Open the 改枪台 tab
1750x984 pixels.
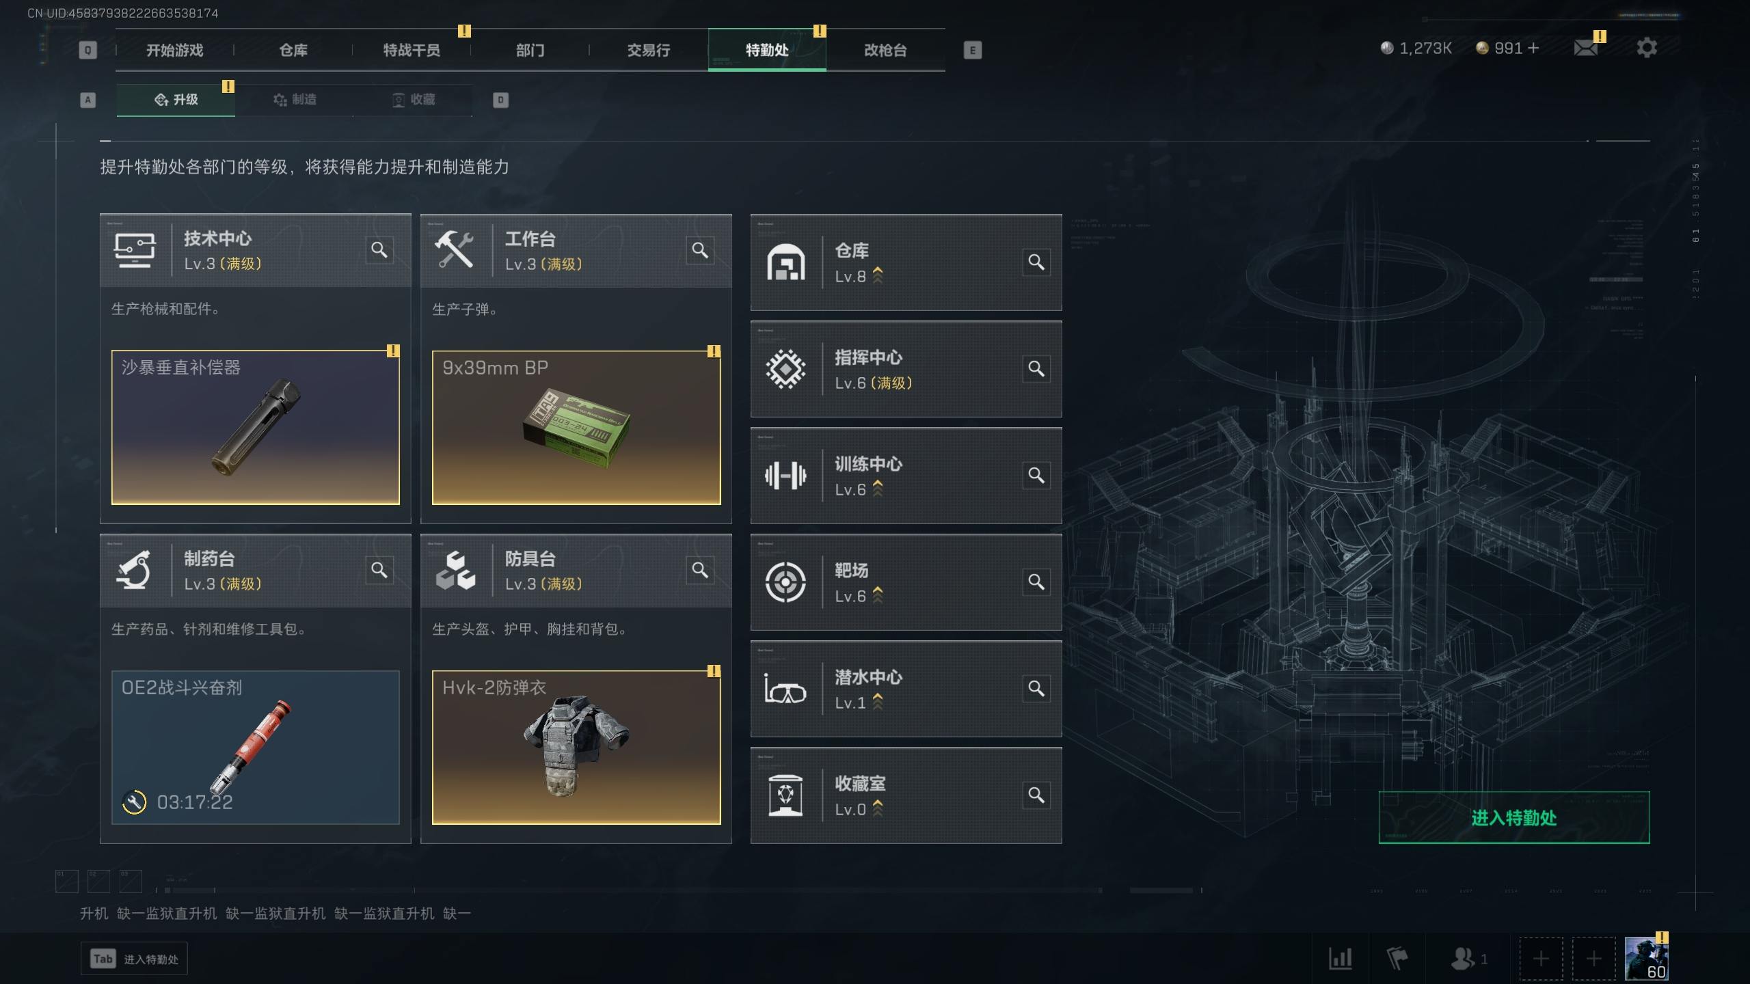click(885, 50)
